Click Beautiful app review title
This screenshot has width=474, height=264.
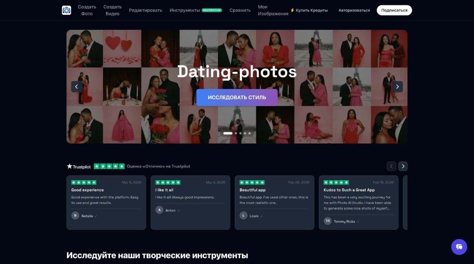pyautogui.click(x=253, y=190)
